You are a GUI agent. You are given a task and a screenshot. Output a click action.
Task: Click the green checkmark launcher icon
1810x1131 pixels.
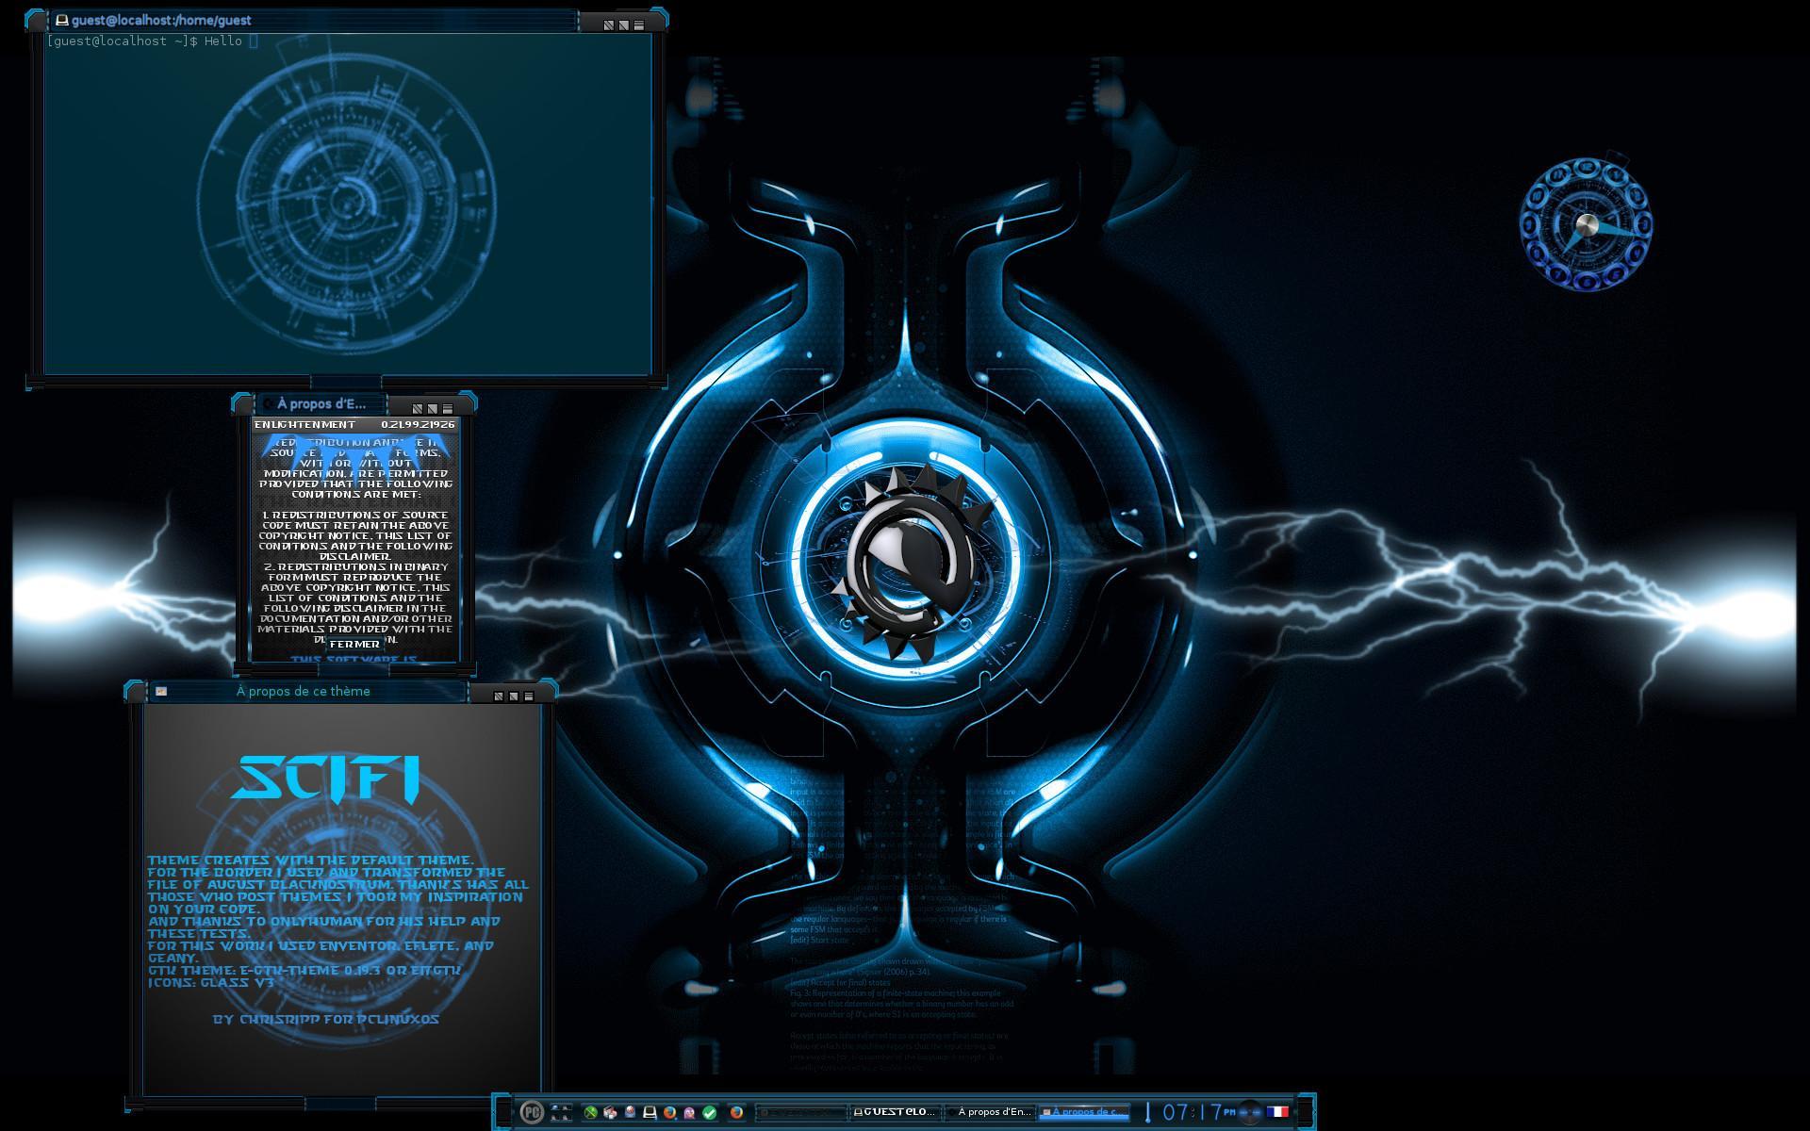(x=709, y=1112)
